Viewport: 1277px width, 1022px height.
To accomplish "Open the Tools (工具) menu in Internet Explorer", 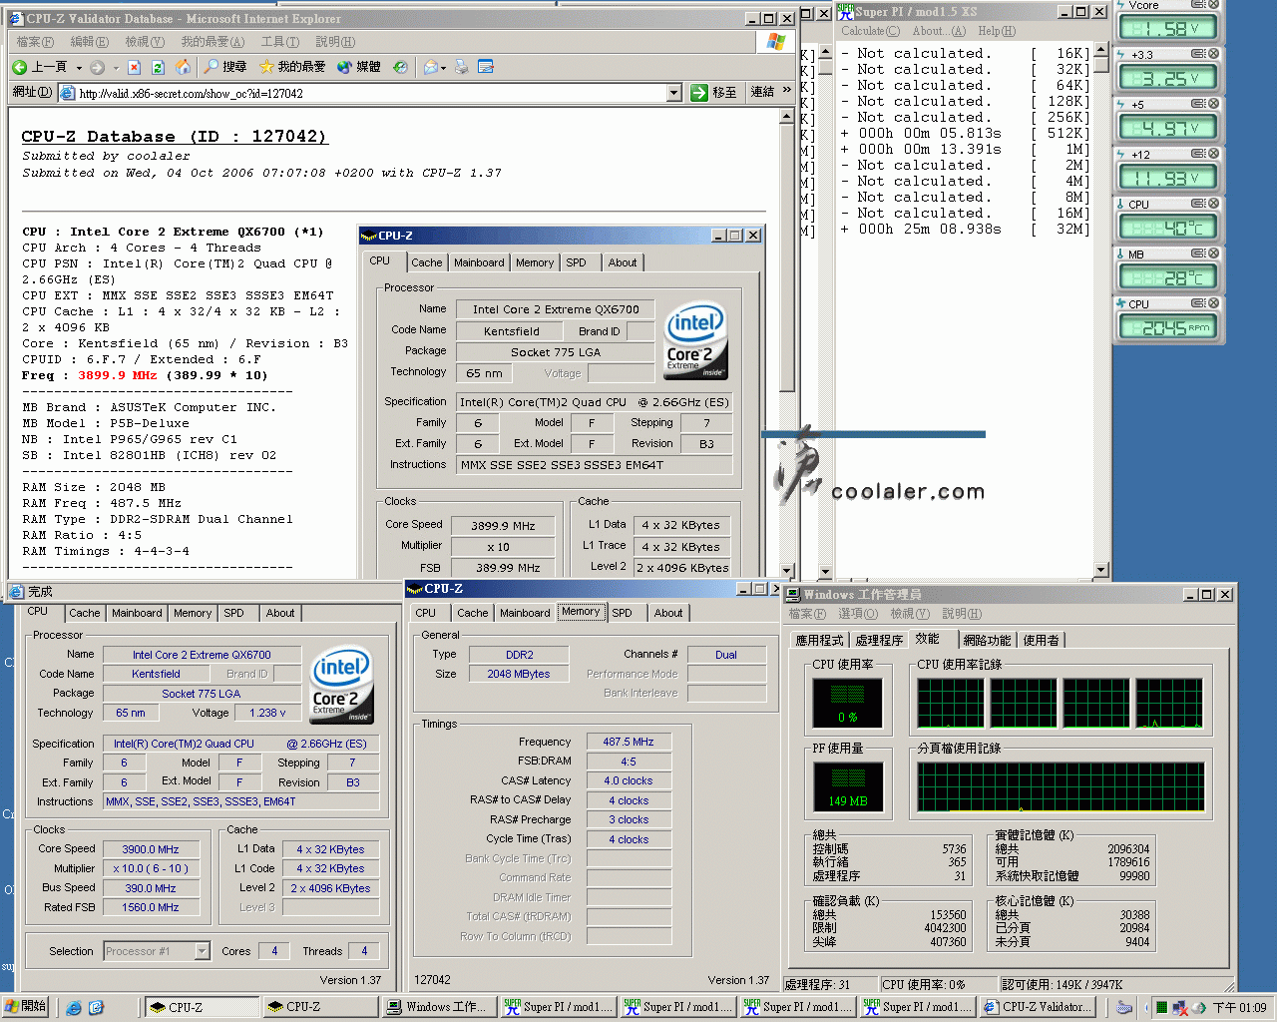I will tap(279, 42).
